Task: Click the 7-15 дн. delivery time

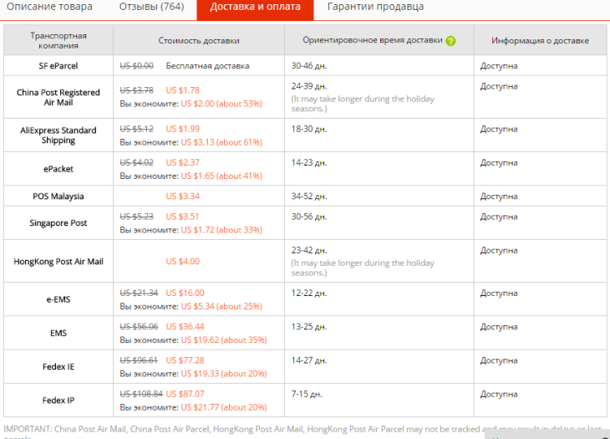Action: tap(307, 394)
